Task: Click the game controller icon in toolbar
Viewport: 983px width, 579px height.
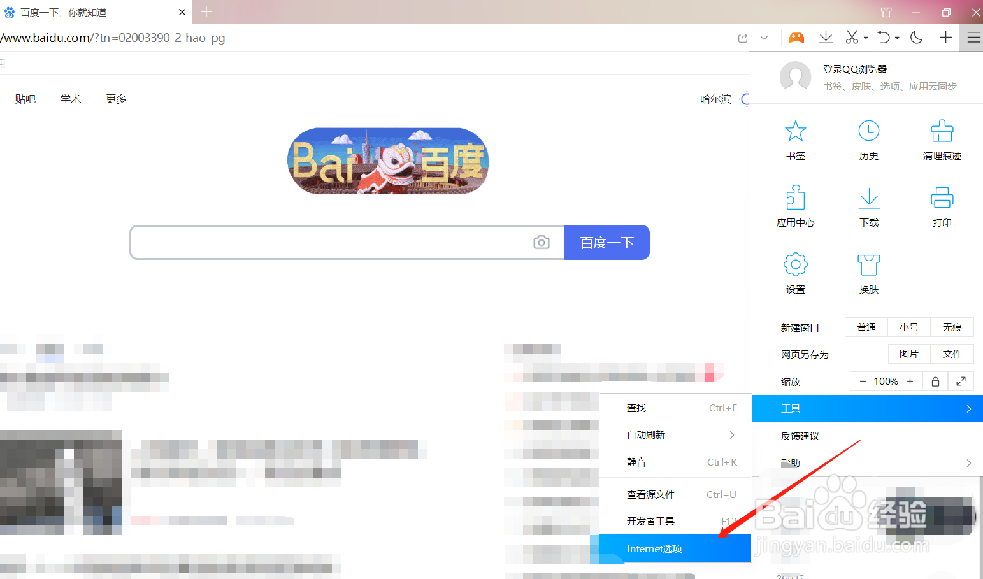Action: (x=796, y=38)
